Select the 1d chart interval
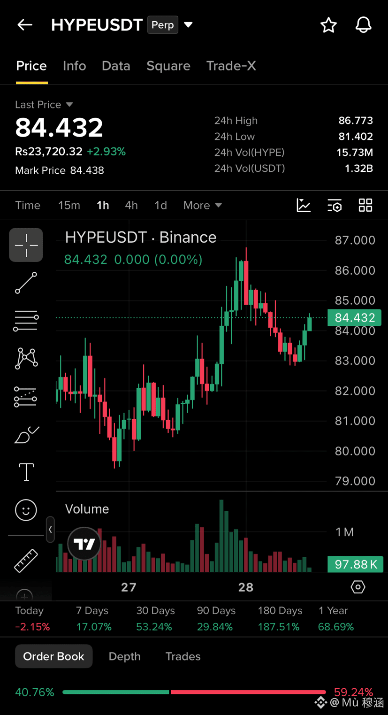 (161, 205)
